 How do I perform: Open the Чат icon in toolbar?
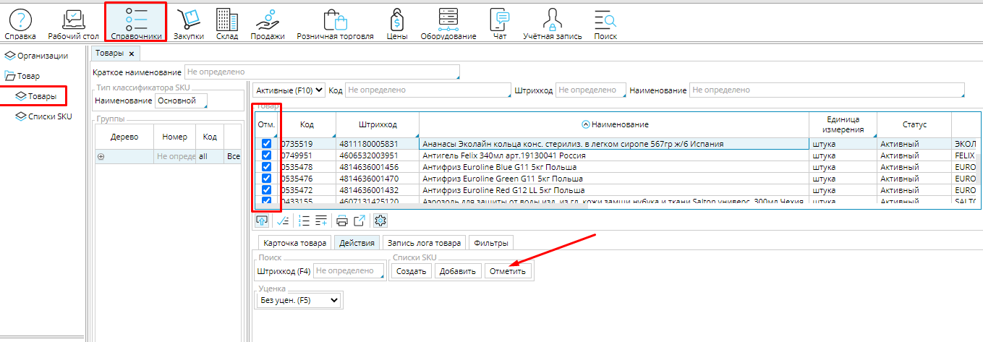coord(499,22)
